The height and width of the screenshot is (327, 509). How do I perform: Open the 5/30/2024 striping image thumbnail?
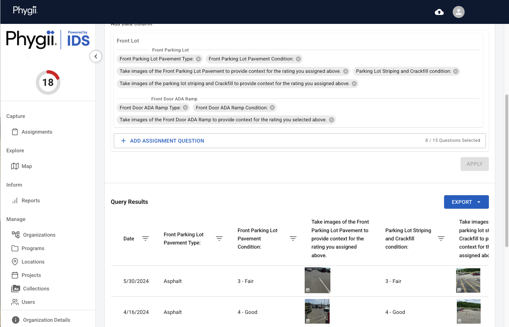click(x=468, y=280)
